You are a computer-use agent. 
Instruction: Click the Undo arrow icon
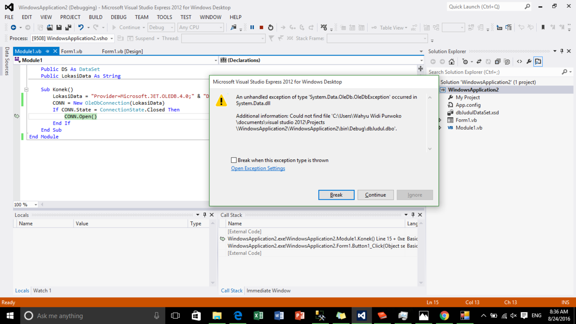(81, 27)
